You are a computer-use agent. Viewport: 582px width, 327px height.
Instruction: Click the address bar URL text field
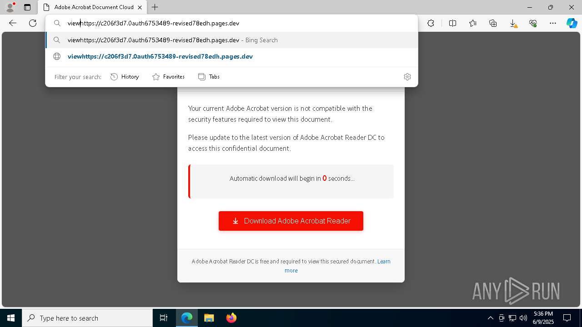point(232,23)
